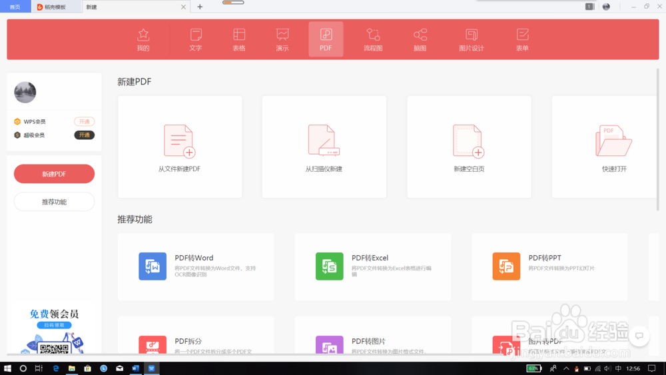Screen dimensions: 666x375
Task: Switch to the 稻壳模板 tab
Action: 56,7
